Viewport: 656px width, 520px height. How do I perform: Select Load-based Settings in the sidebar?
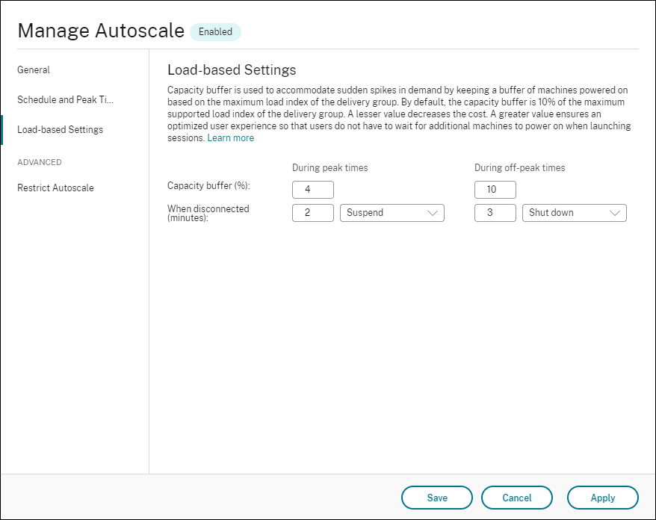pos(60,129)
